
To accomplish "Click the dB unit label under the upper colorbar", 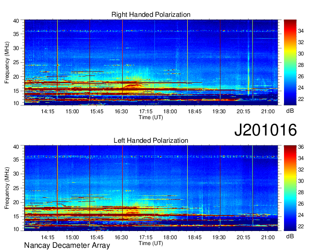I will click(x=290, y=111).
